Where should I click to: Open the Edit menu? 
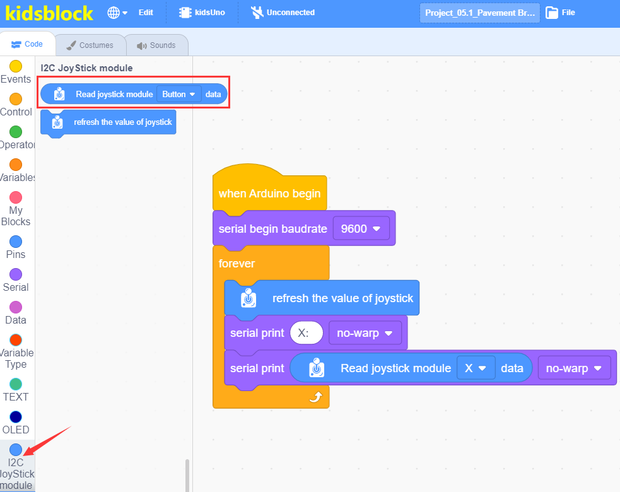click(146, 13)
